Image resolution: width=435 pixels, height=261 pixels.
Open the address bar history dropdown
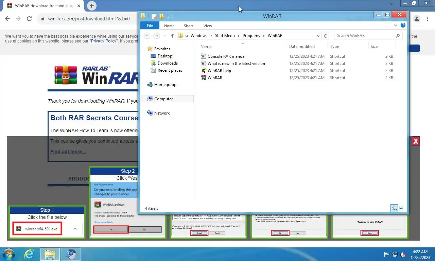click(x=318, y=36)
